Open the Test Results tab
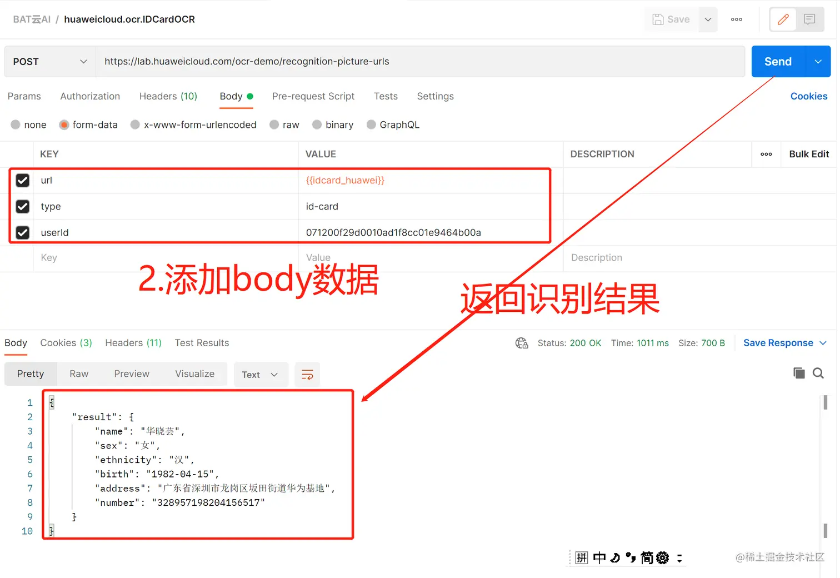The height and width of the screenshot is (578, 840). [202, 343]
